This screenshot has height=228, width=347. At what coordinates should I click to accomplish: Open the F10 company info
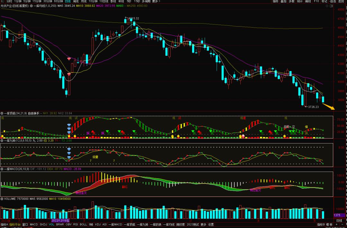316,1
